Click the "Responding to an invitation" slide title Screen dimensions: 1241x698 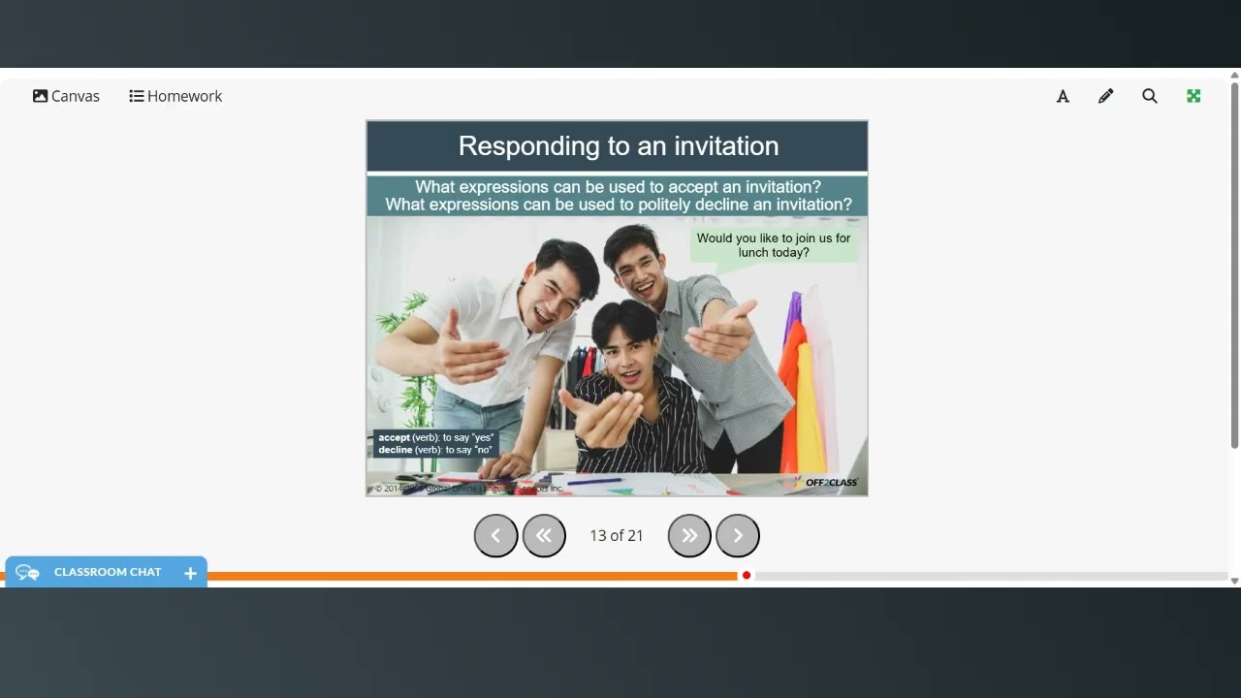(618, 145)
